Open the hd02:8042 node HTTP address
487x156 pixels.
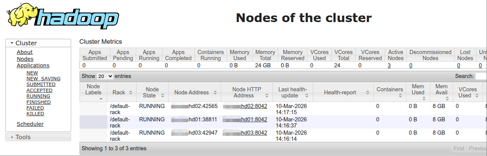(x=254, y=106)
